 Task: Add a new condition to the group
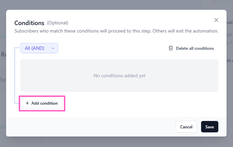coord(41,103)
